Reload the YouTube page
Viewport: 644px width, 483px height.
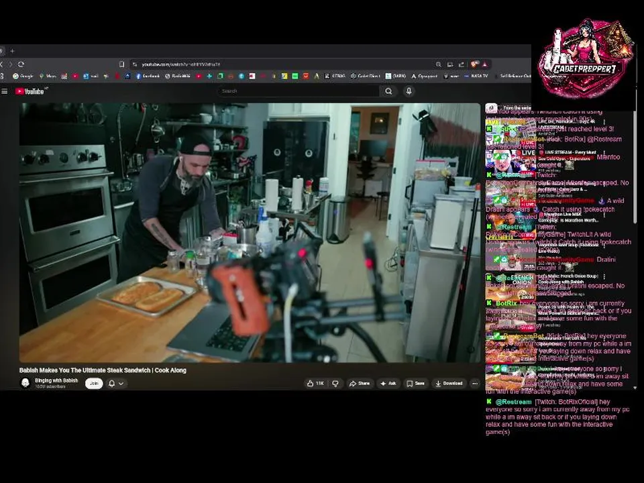[x=21, y=64]
